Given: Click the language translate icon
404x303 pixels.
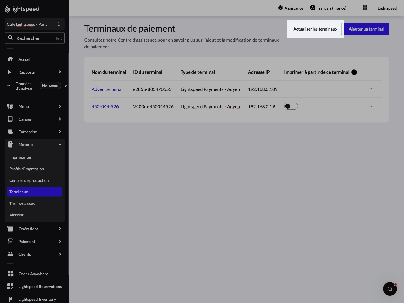Looking at the screenshot, I should coord(312,8).
